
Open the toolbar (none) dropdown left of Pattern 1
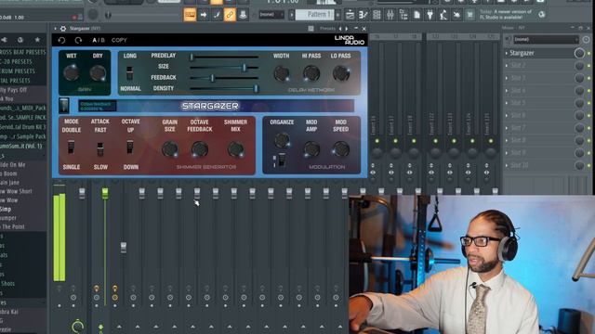[271, 15]
